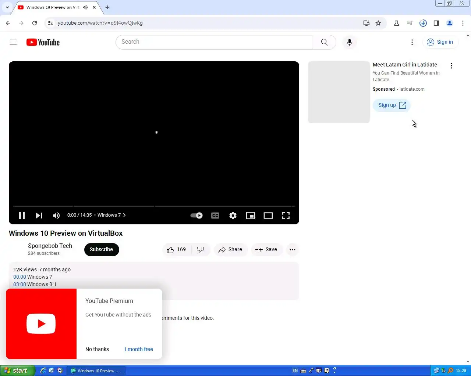The width and height of the screenshot is (471, 376).
Task: Open the tab search dropdown arrow
Action: (x=7, y=7)
